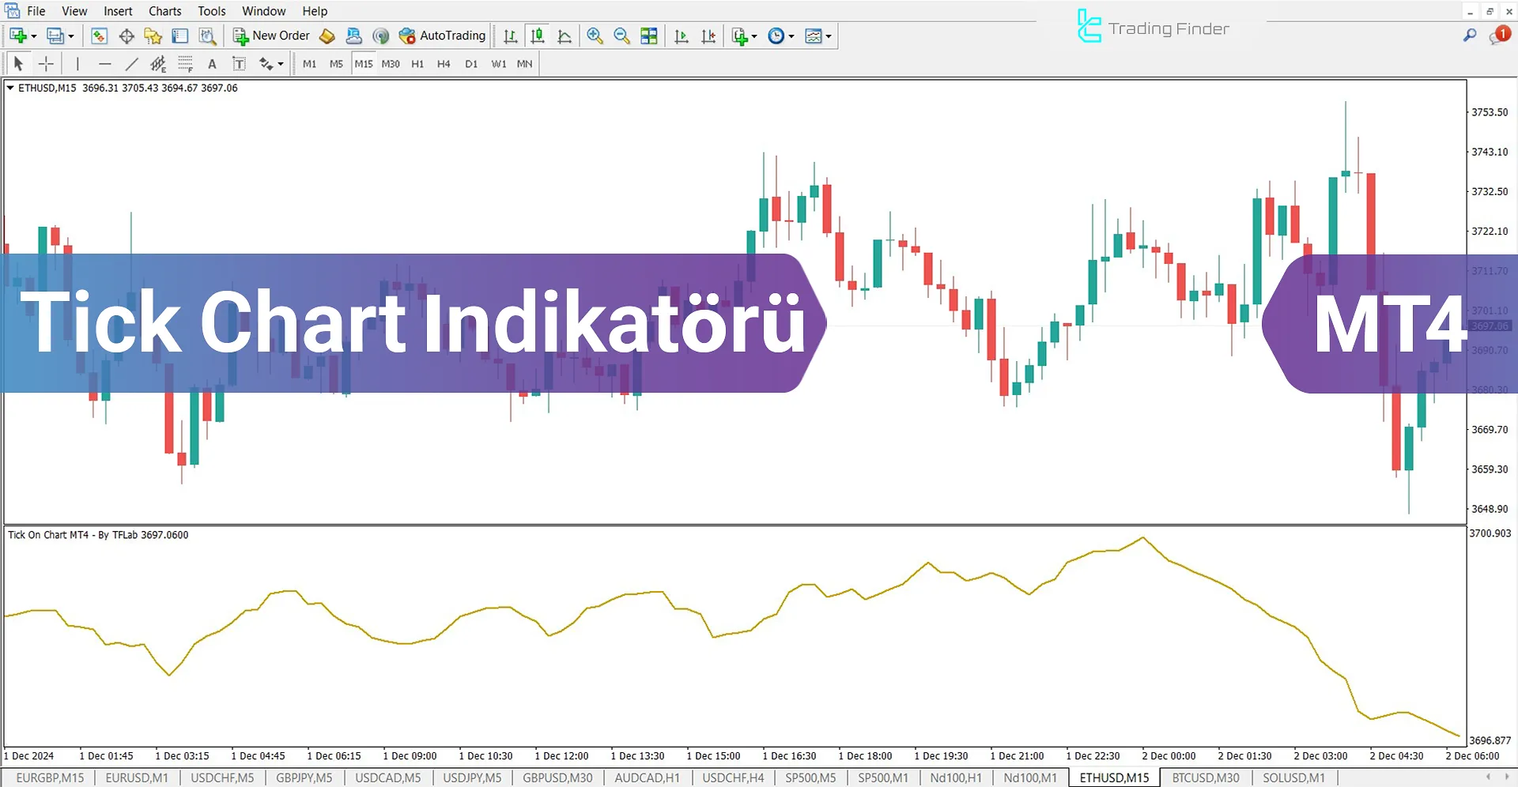
Task: Select the Crosshair tool
Action: (46, 63)
